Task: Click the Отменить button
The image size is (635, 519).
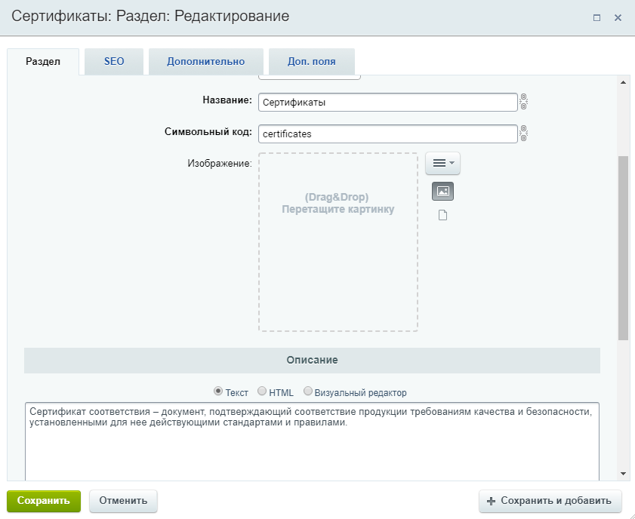Action: 123,501
